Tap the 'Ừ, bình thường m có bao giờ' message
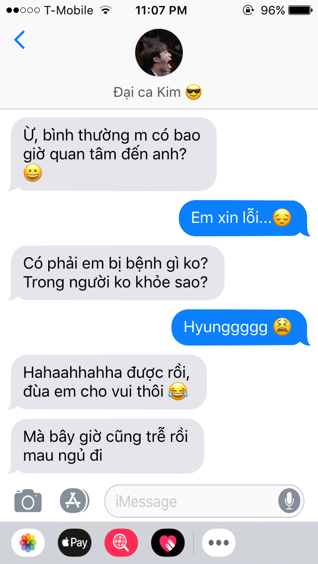The width and height of the screenshot is (318, 564). [x=112, y=154]
